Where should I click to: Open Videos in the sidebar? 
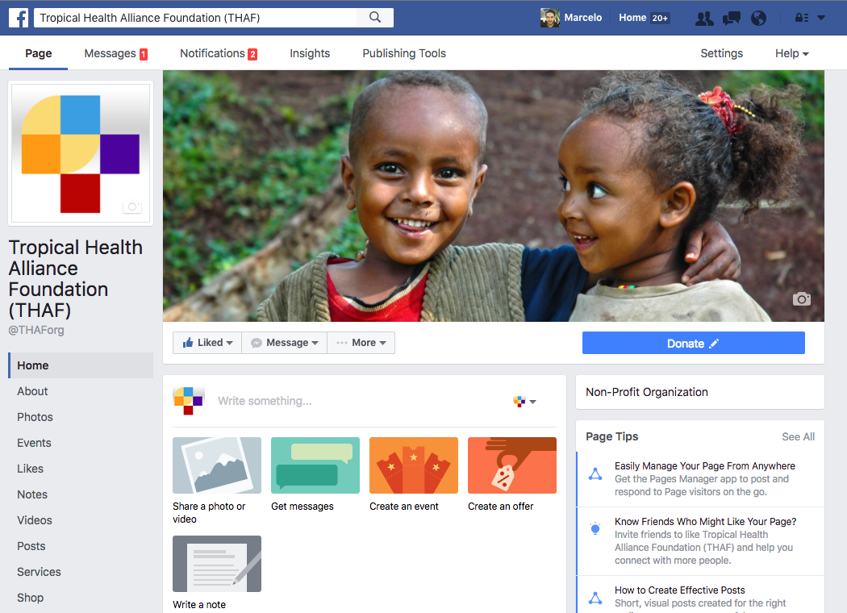tap(35, 520)
